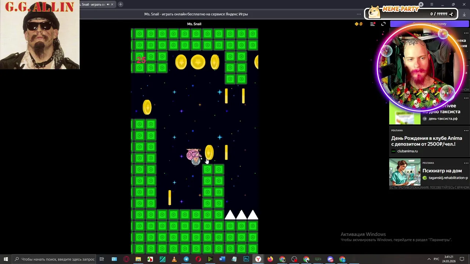Click the Психиатр на дом ad title
The width and height of the screenshot is (470, 264).
442,170
